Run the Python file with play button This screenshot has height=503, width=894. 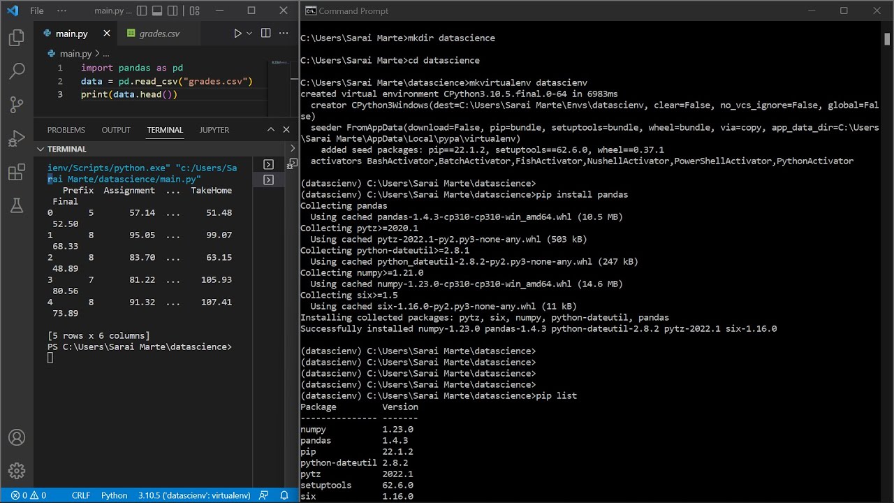click(237, 33)
